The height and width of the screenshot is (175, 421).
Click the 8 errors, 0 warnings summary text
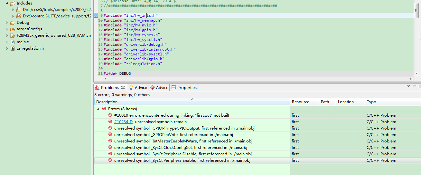[122, 95]
